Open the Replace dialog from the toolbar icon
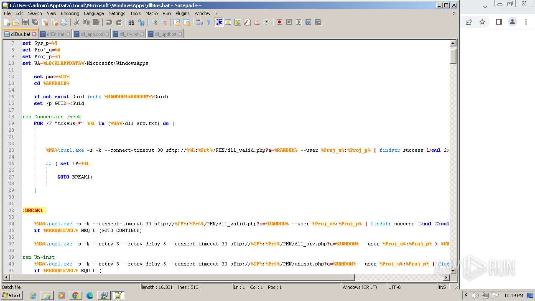This screenshot has width=535, height=301. click(141, 22)
